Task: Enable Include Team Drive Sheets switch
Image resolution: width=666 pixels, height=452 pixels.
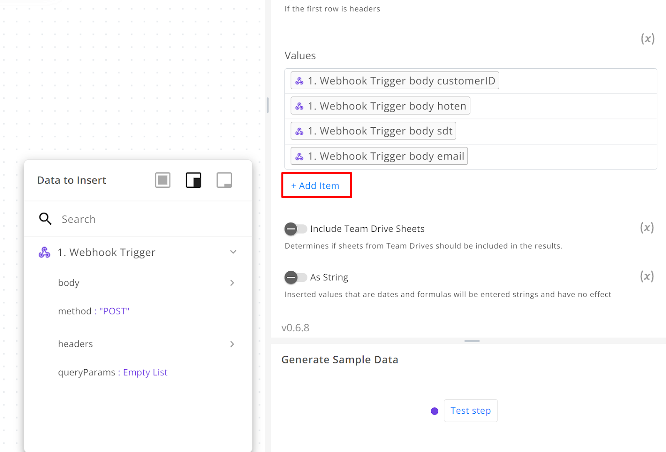Action: tap(296, 229)
